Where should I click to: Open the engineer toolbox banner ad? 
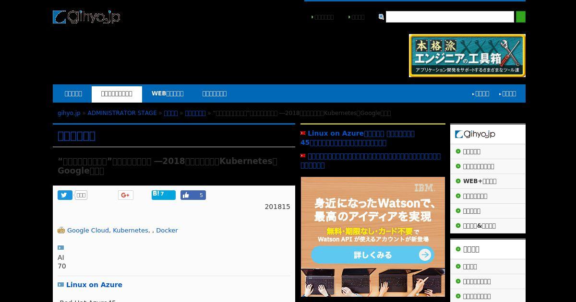(x=467, y=56)
